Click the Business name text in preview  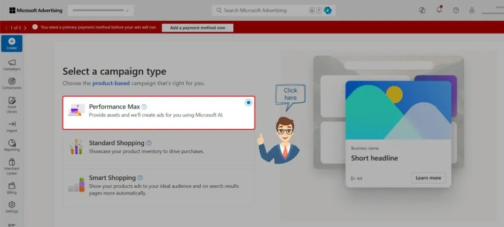[x=365, y=148]
